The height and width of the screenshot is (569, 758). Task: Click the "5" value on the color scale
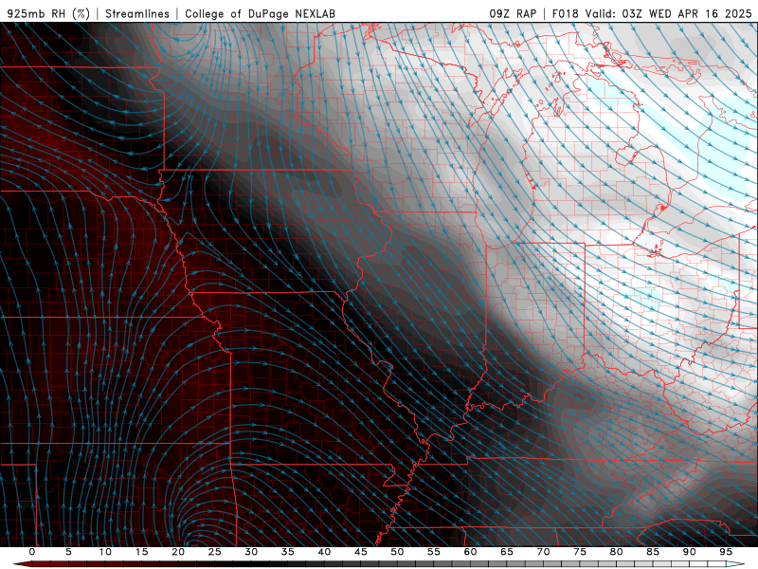coord(68,552)
